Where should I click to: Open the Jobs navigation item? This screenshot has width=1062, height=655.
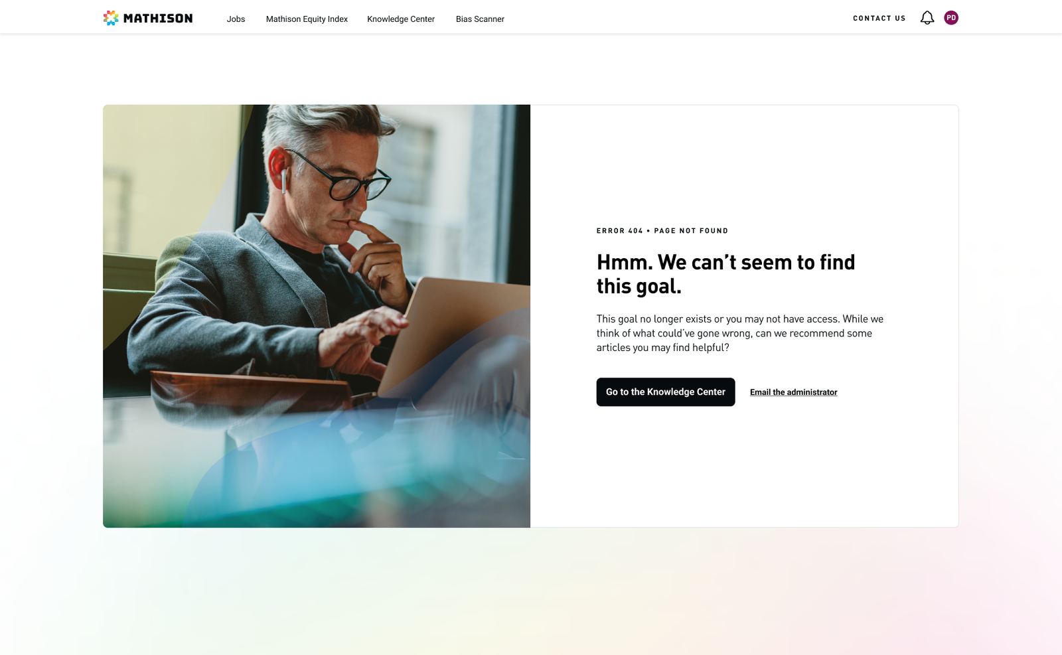tap(236, 19)
